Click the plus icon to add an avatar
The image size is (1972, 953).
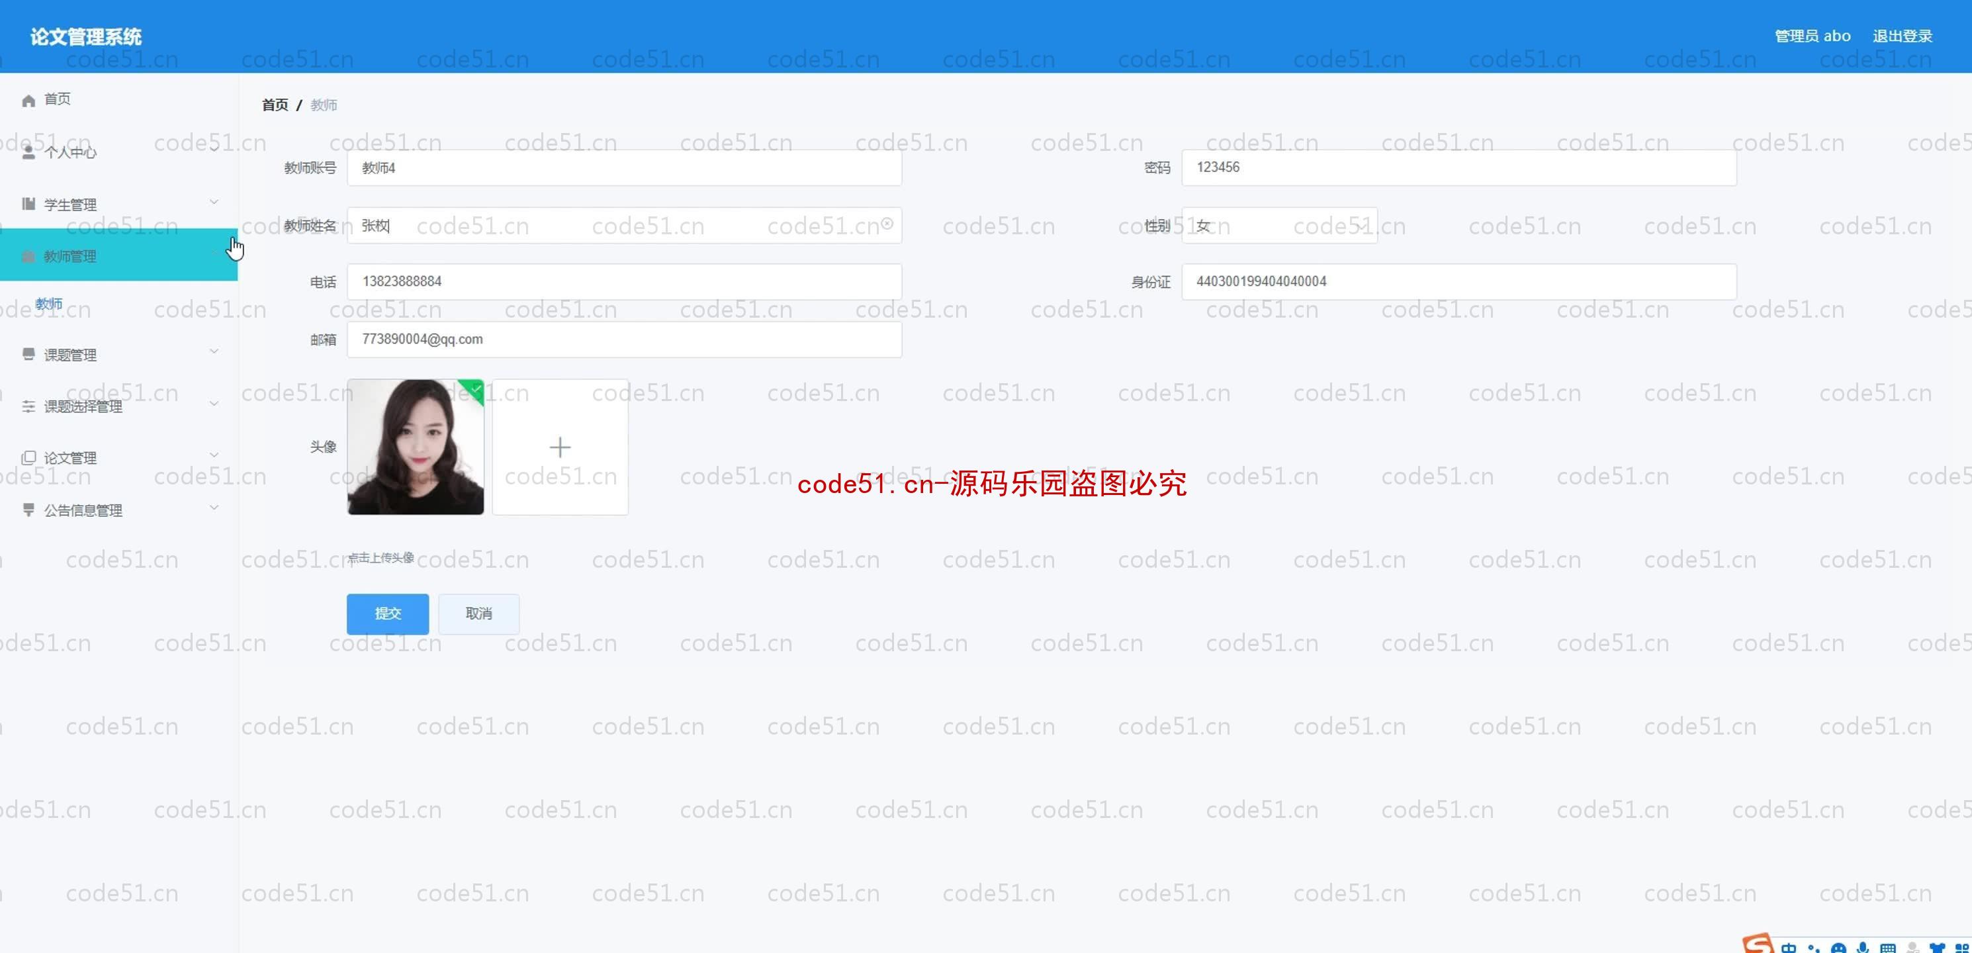(x=560, y=447)
